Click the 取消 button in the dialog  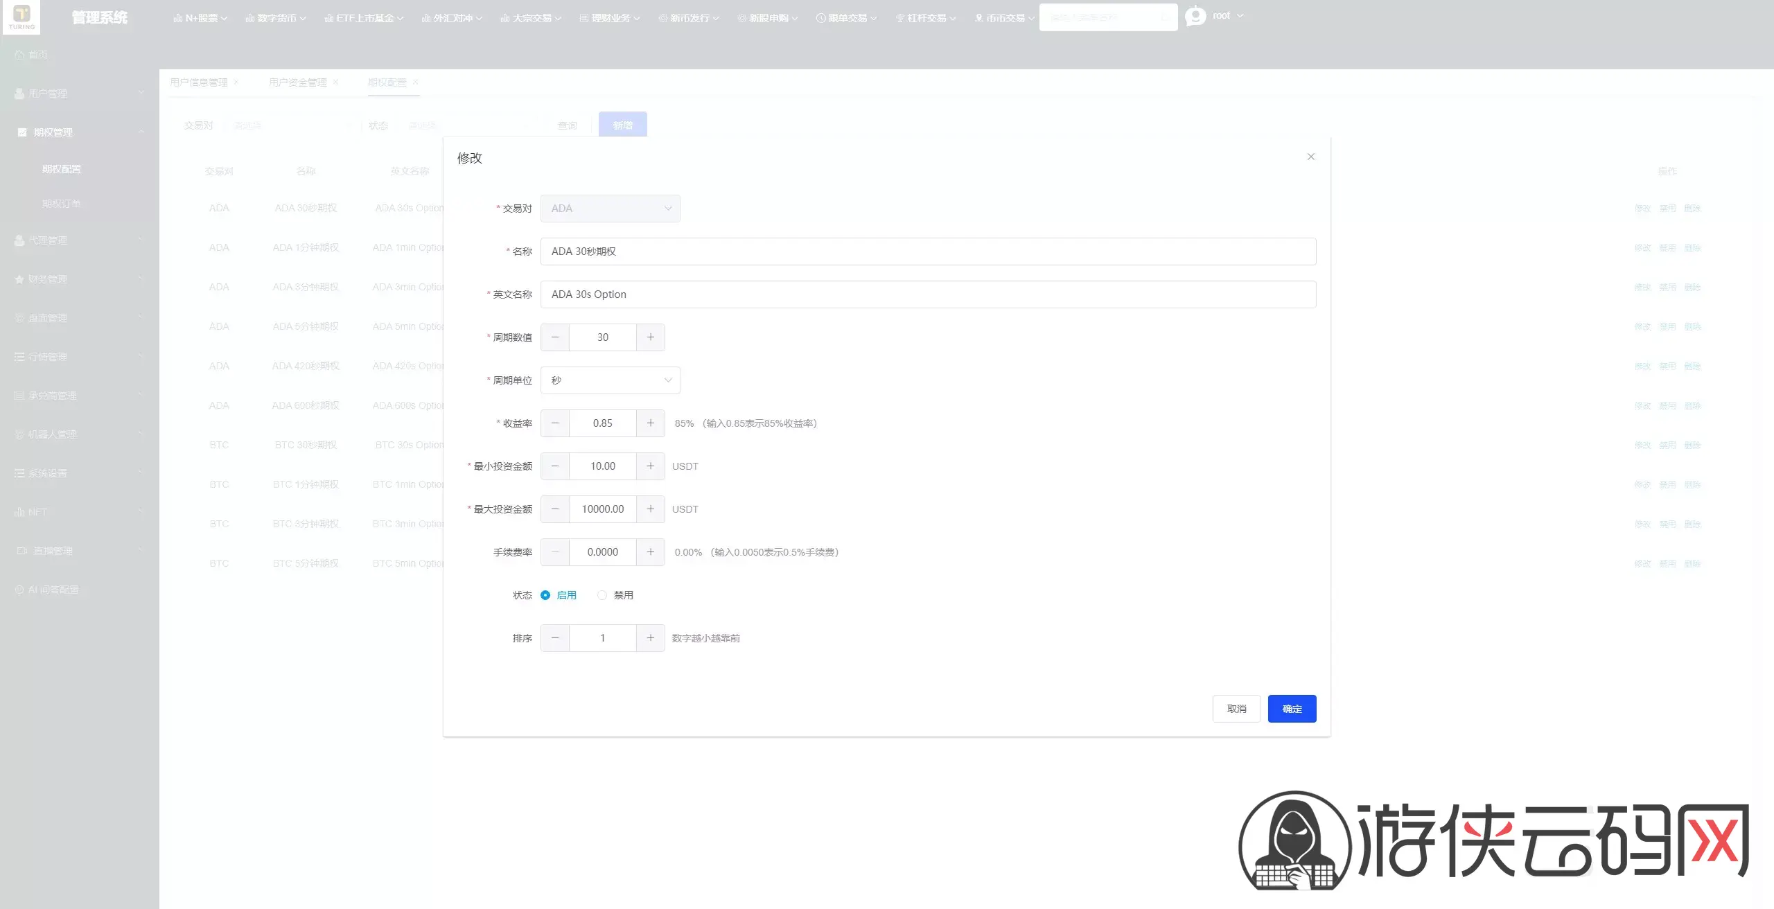click(x=1236, y=709)
